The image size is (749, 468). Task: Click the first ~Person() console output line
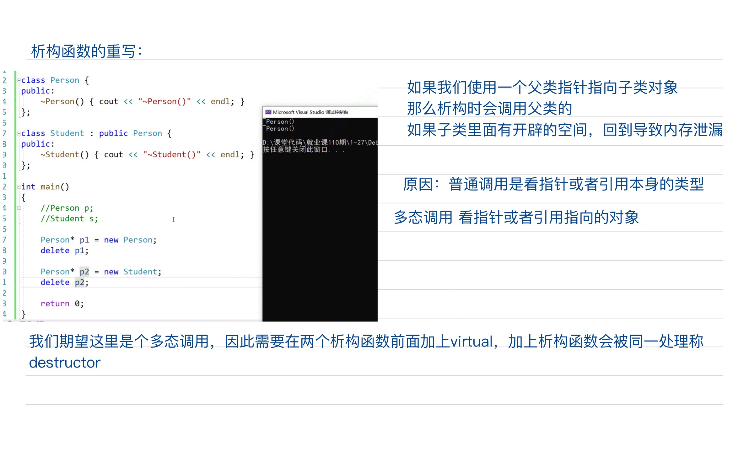[x=279, y=121]
